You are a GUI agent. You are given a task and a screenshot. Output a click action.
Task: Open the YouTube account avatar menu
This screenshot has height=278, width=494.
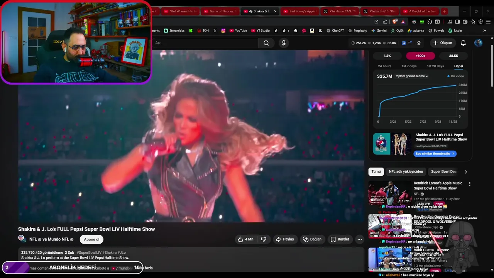478,43
